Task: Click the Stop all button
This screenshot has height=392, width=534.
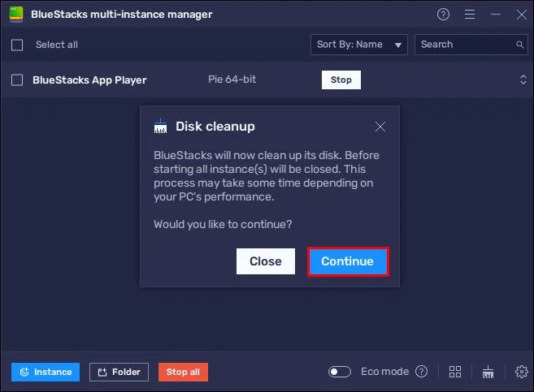Action: coord(183,372)
